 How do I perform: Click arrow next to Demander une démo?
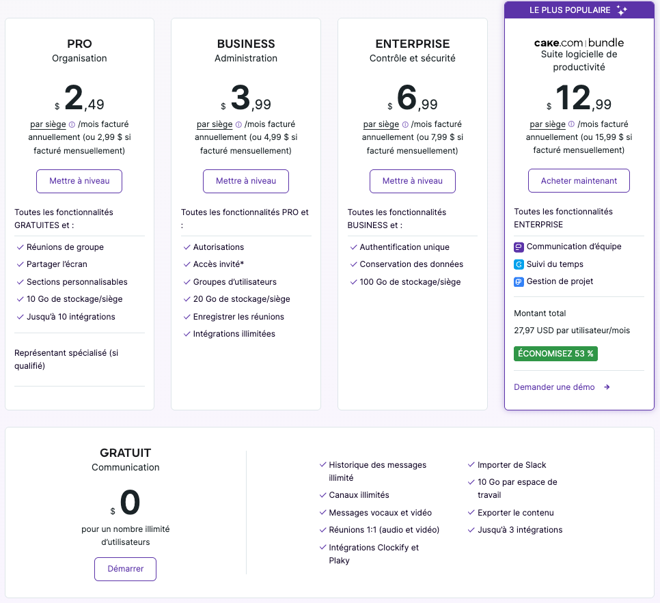(607, 387)
